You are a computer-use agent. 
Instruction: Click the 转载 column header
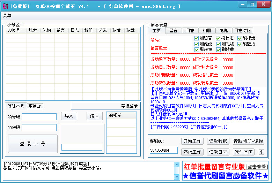click(132, 30)
